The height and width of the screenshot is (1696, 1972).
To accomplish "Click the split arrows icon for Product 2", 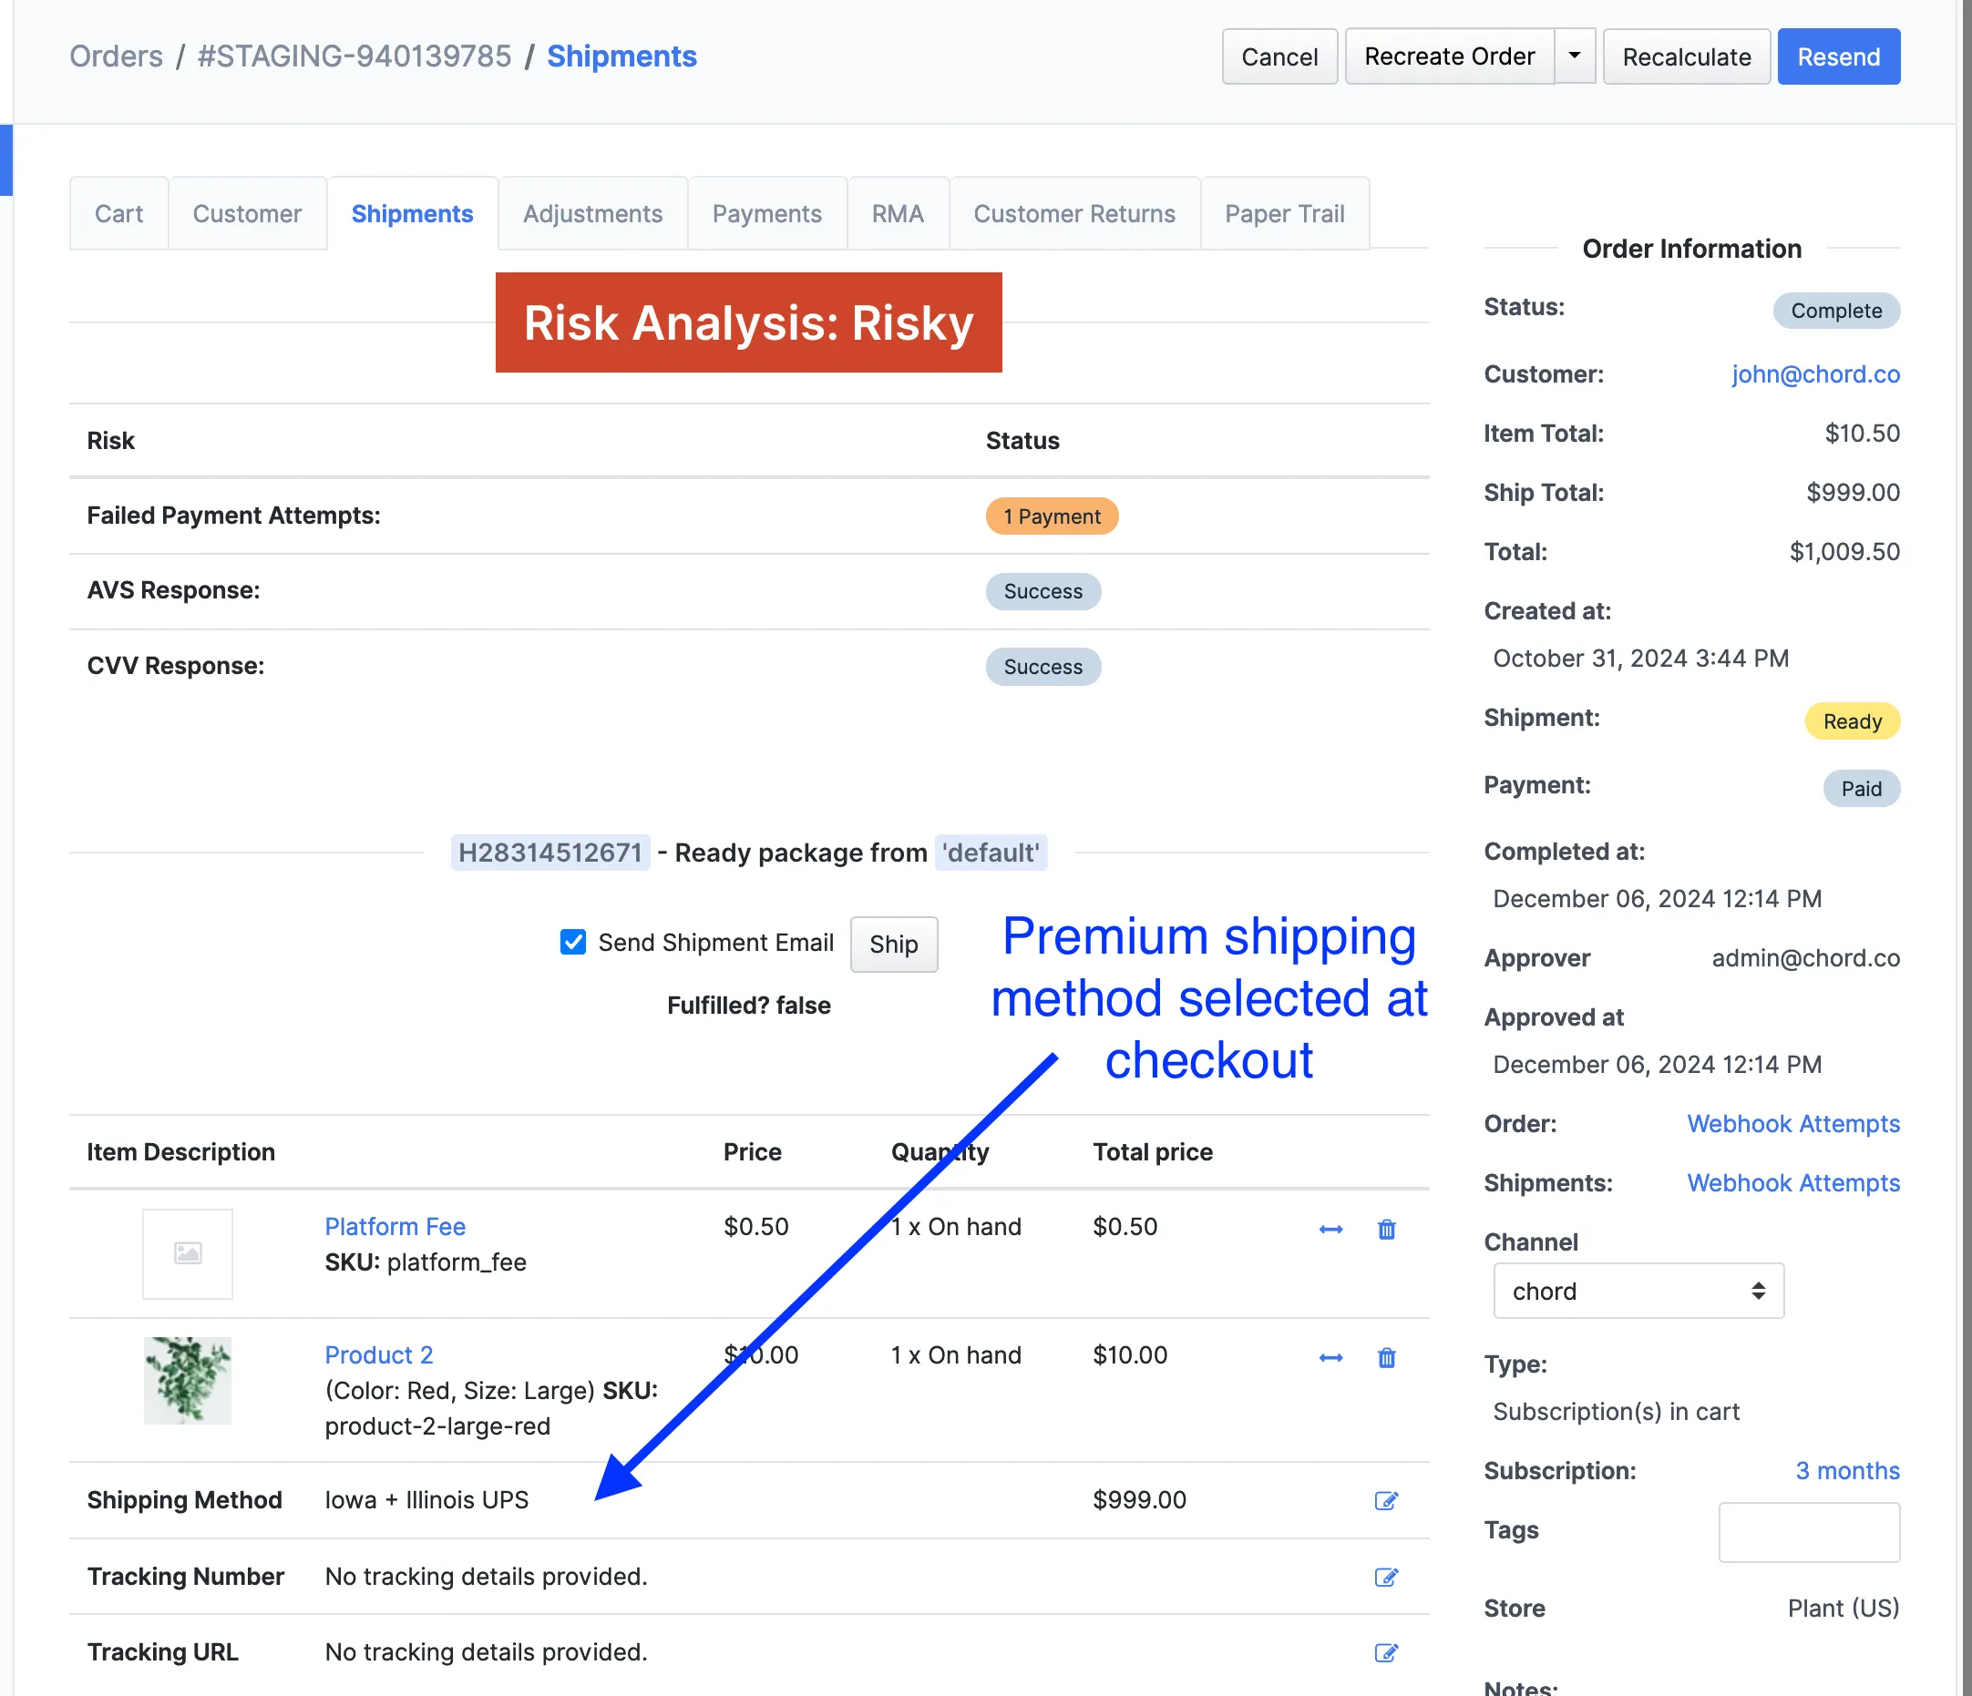I will (1330, 1357).
